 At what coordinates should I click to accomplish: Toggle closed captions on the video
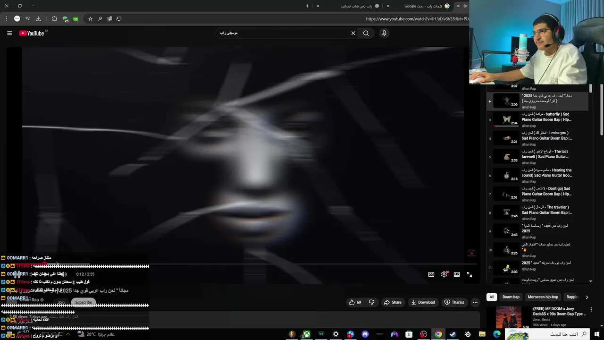(431, 274)
